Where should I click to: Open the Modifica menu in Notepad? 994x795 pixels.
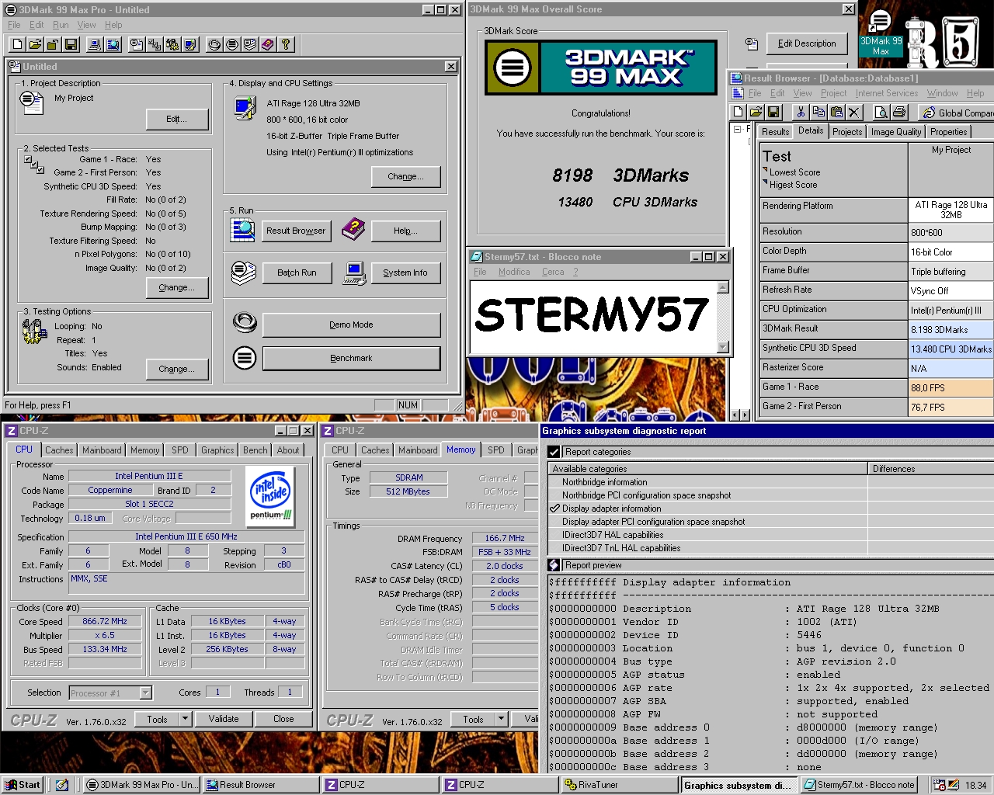click(514, 272)
